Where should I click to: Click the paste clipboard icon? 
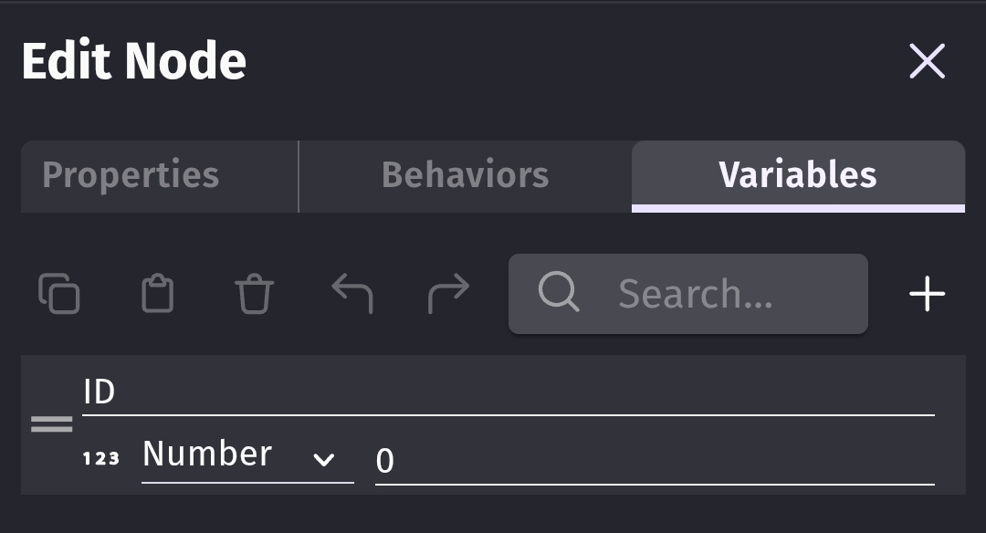tap(157, 294)
